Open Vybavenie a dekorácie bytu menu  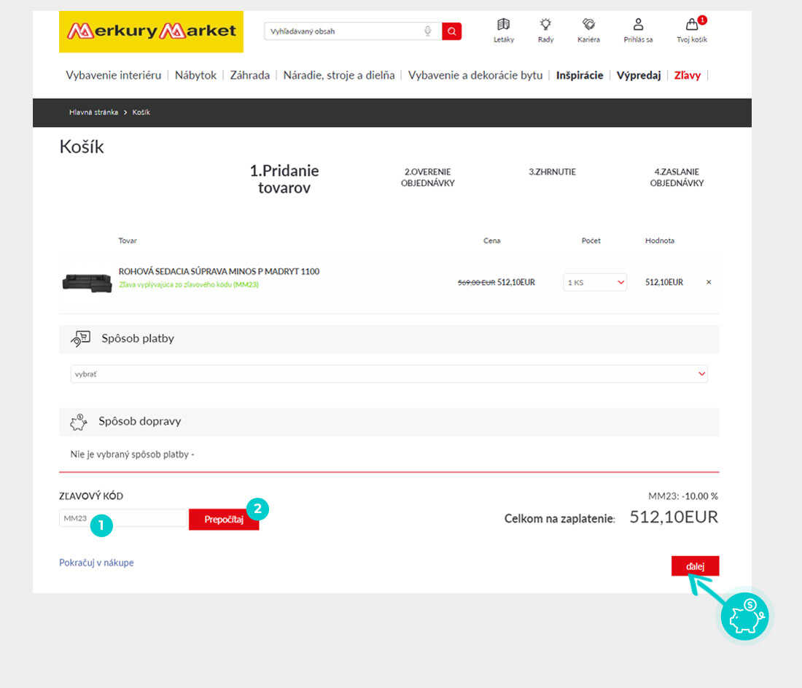coord(475,75)
